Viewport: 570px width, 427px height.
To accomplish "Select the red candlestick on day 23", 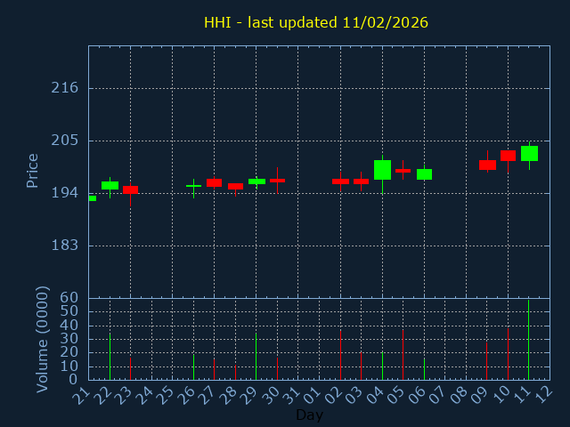I will [x=130, y=189].
